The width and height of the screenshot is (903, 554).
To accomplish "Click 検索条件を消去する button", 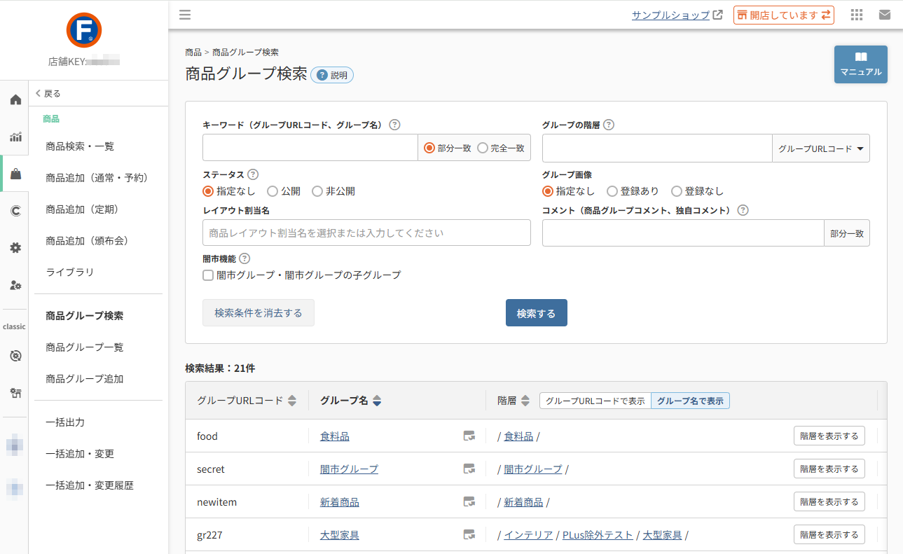I will coord(259,313).
